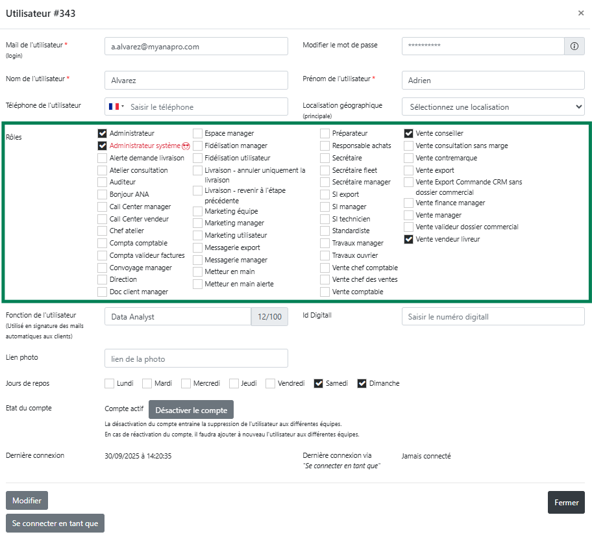Toggle the Vente vendeur livreur checkbox
The image size is (592, 541).
[408, 240]
